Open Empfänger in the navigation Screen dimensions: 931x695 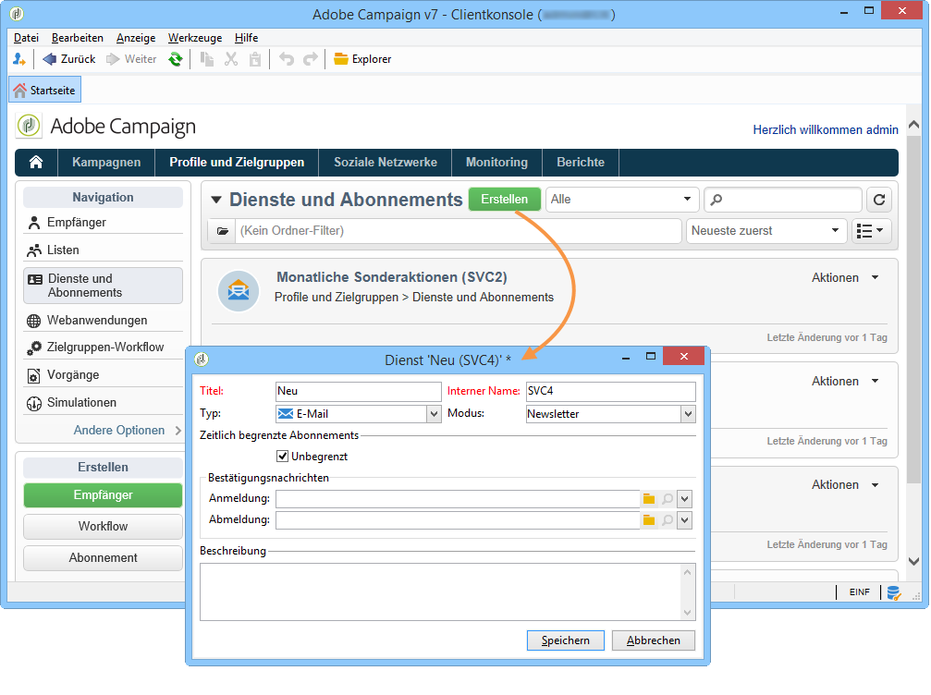103,222
